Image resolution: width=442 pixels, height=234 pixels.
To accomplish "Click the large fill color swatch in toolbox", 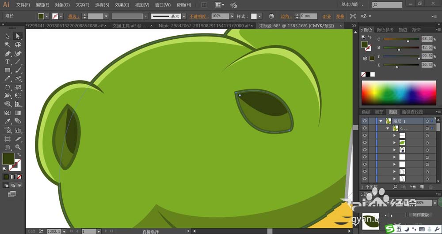I will tap(8, 159).
